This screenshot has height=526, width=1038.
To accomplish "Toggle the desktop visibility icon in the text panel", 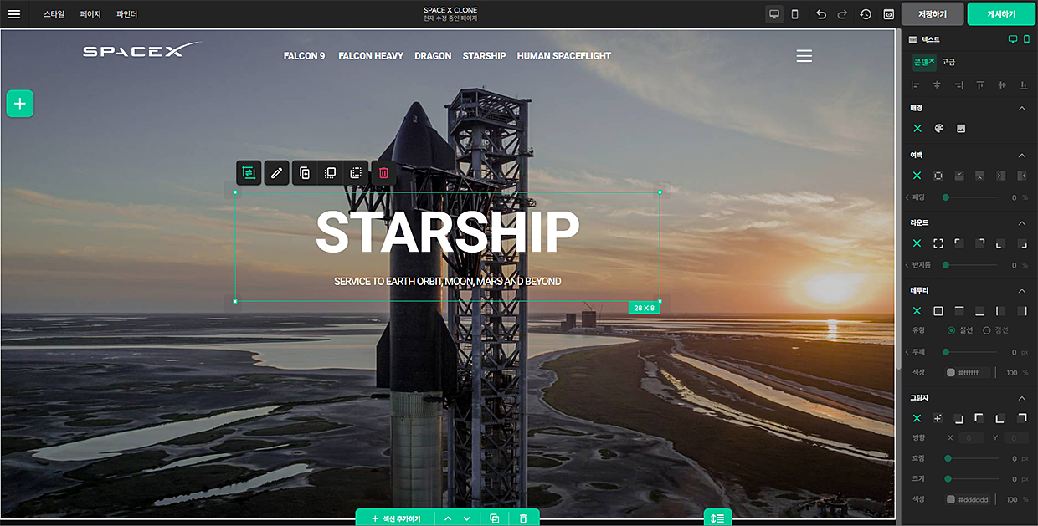I will coord(1013,39).
